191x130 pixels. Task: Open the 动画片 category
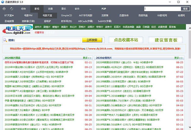pos(91,27)
